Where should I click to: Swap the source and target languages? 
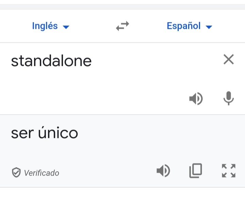point(122,26)
